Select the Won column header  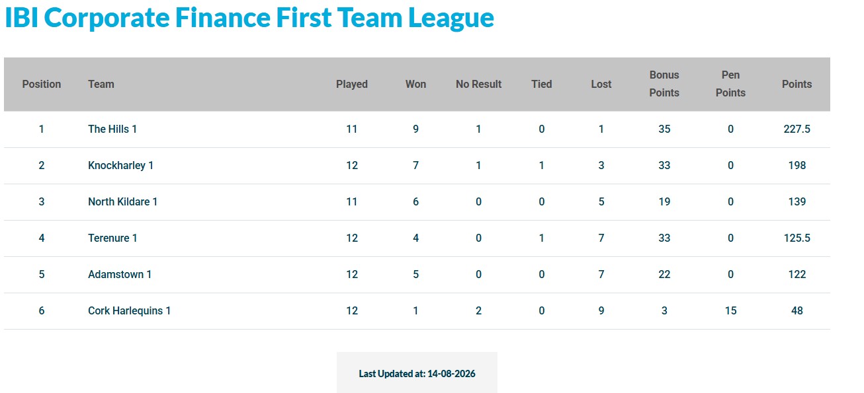pos(415,84)
